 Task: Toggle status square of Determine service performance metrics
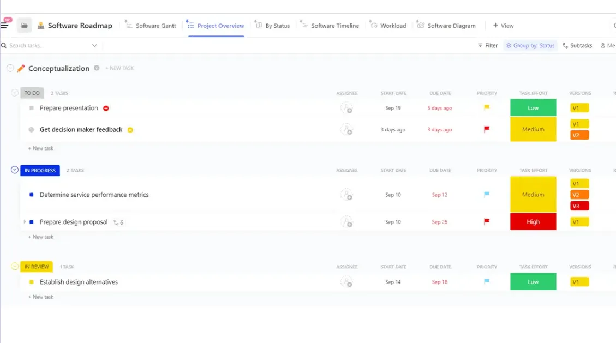click(x=32, y=195)
